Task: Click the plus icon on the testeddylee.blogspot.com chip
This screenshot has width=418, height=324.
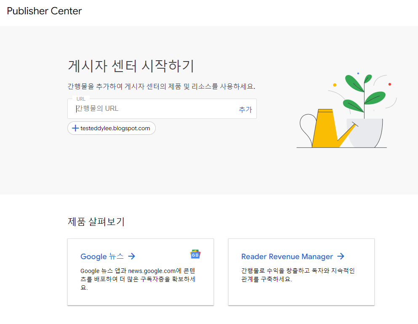Action: 76,128
